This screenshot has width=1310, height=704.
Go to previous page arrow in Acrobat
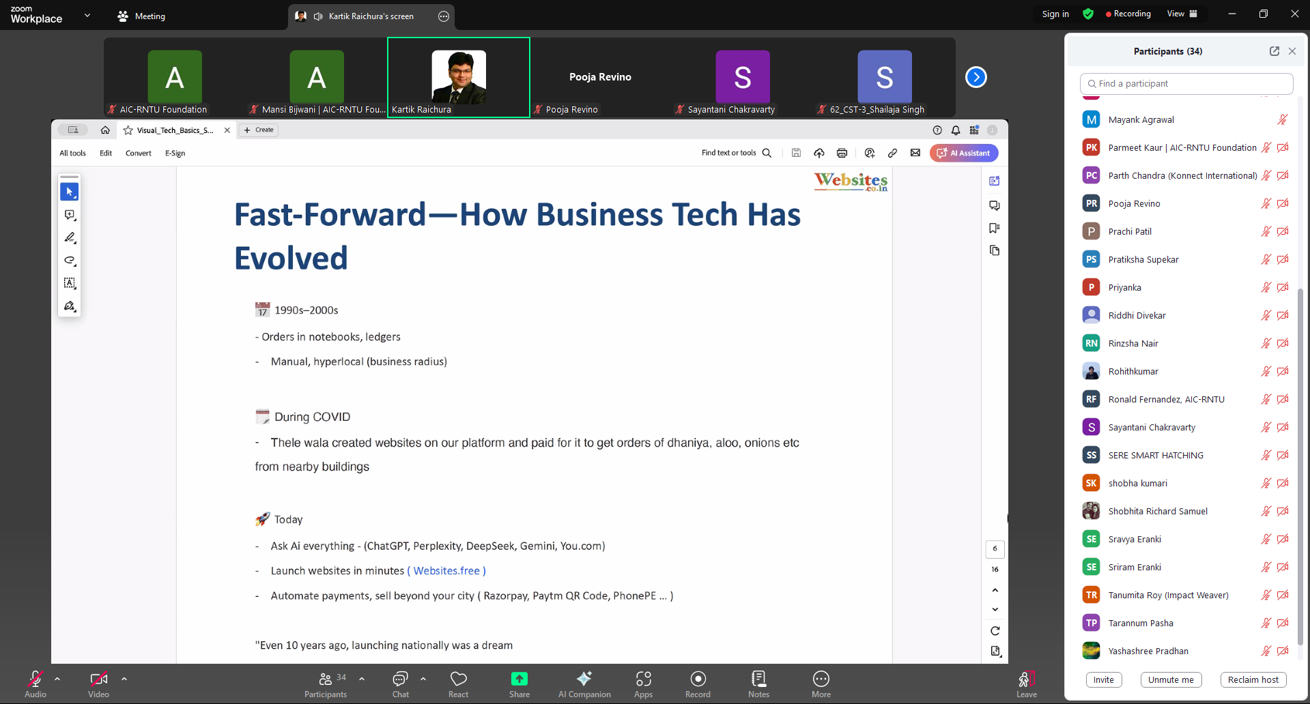pyautogui.click(x=995, y=590)
